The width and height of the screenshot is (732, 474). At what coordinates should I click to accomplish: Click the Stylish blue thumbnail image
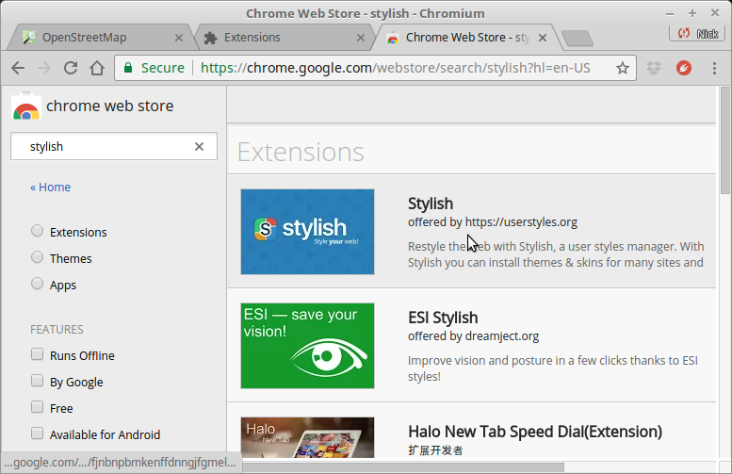(307, 232)
